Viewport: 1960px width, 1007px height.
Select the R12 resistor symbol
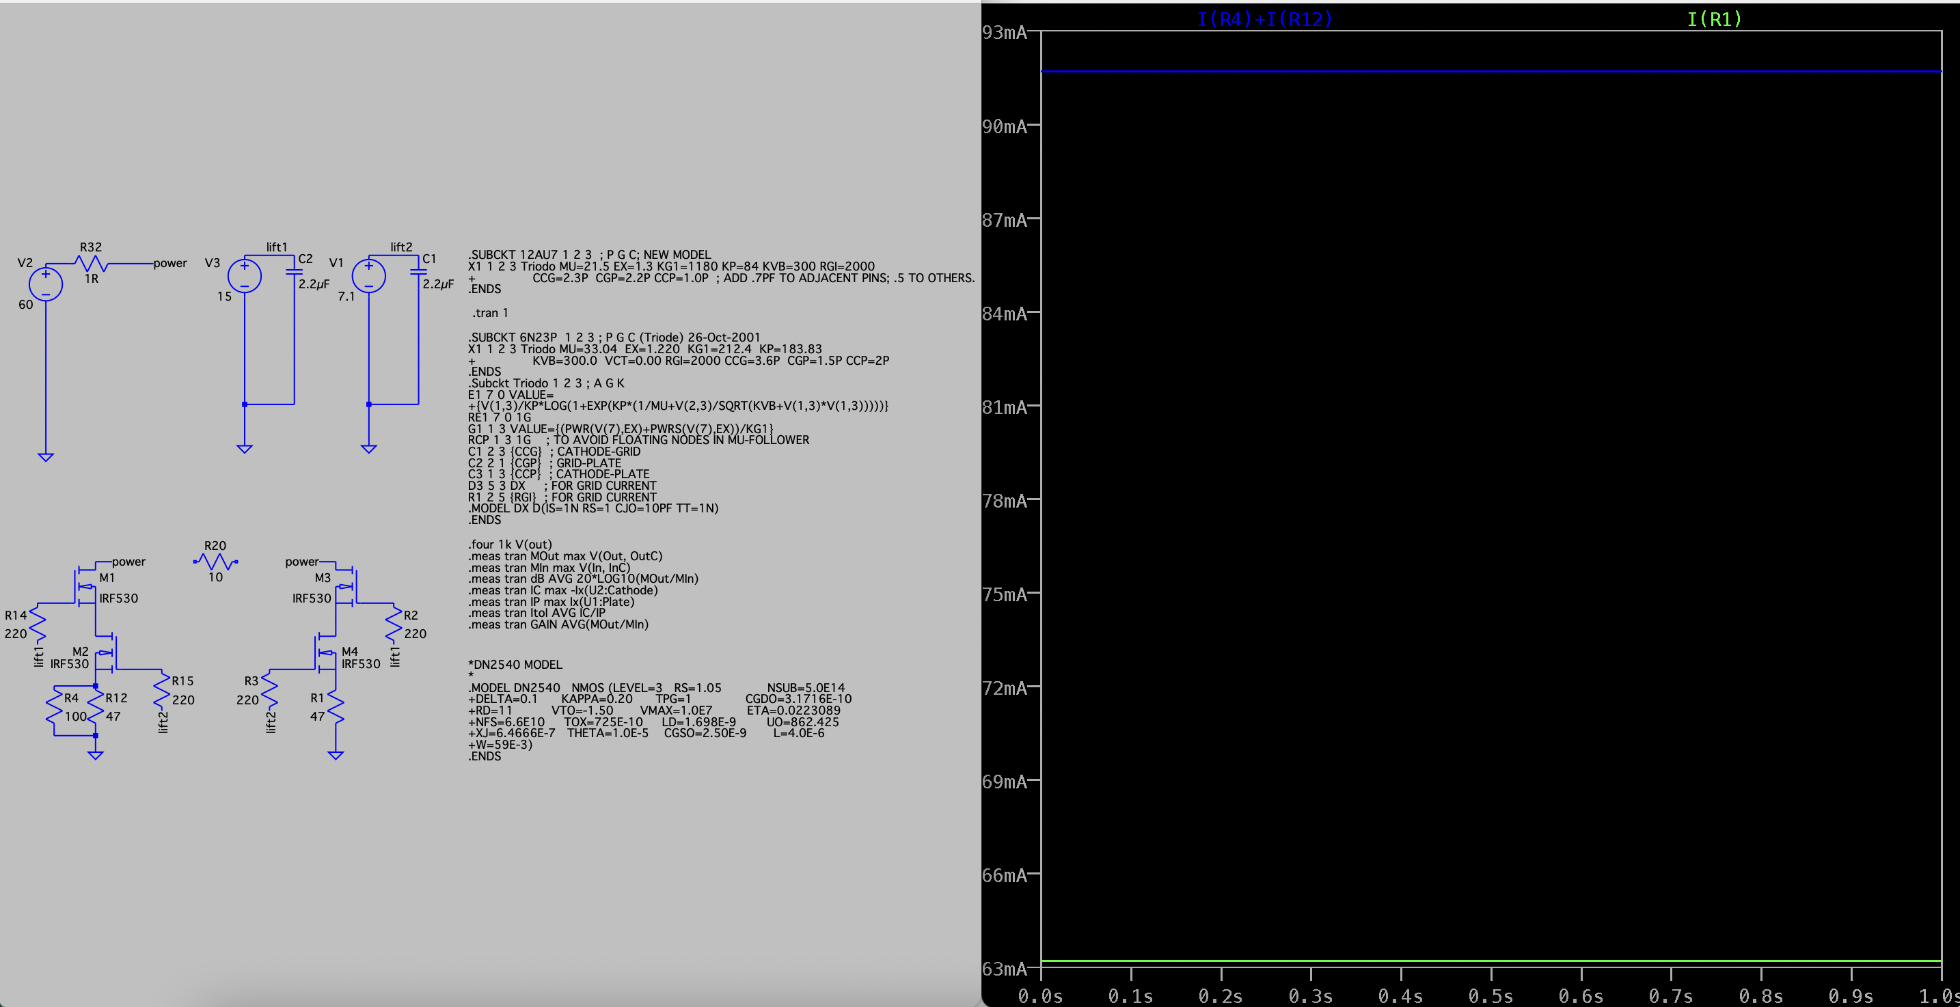[x=95, y=706]
